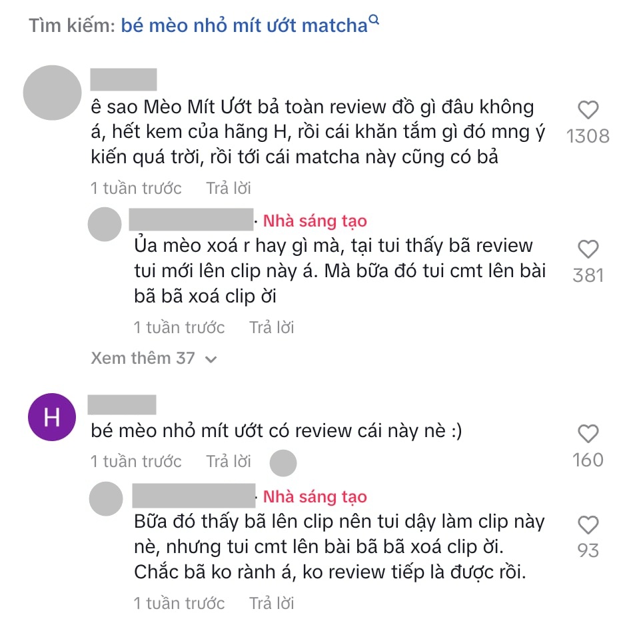Viewport: 637px width, 621px height.
Task: Click small gray avatar next to Trả lời
Action: [283, 463]
